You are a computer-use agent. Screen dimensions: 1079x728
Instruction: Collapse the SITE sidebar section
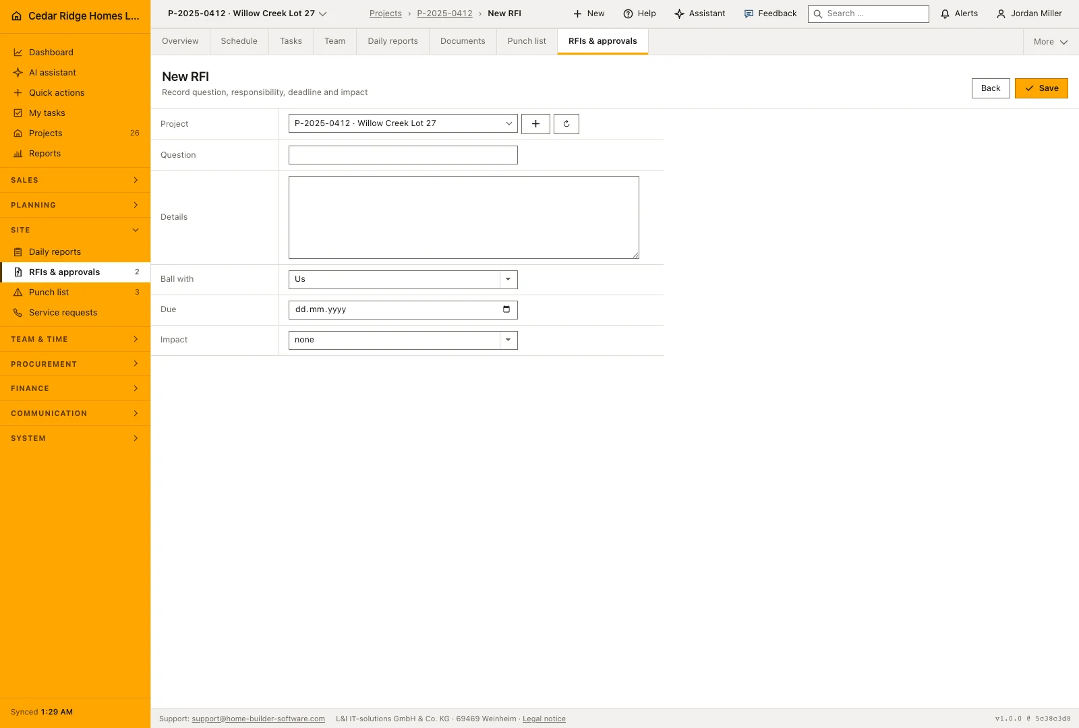75,231
